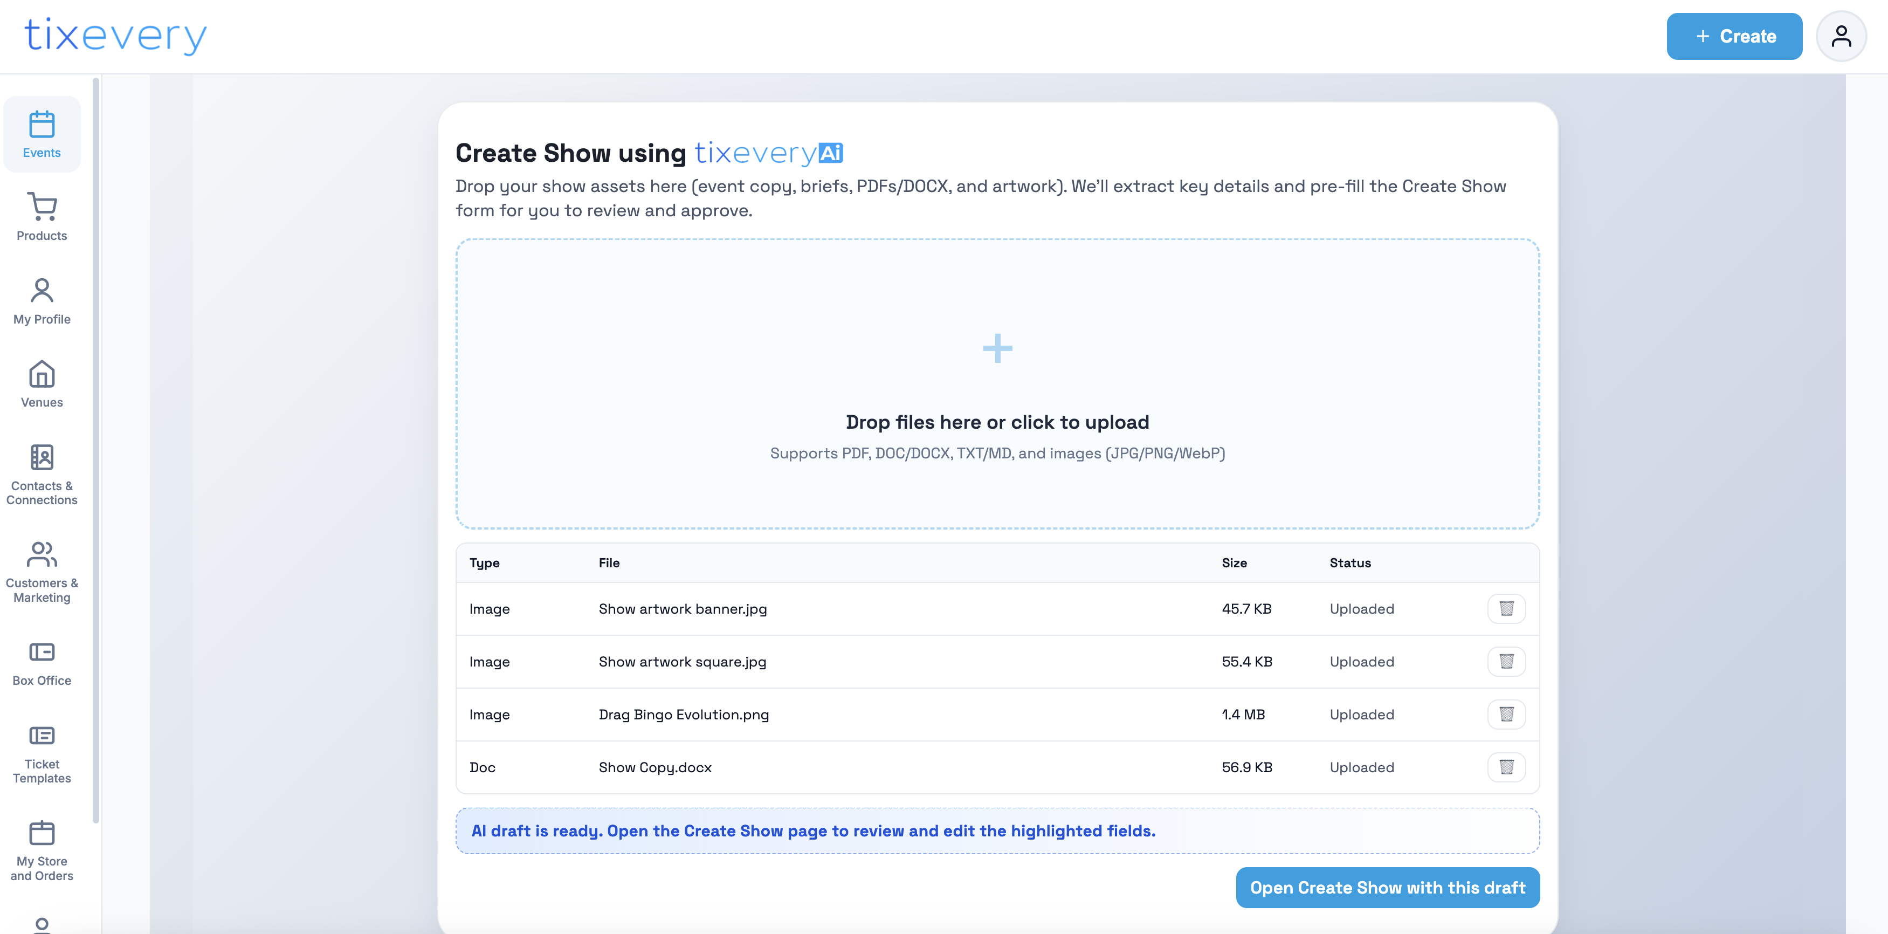Screen dimensions: 1888x934
Task: Click the AI draft is ready message
Action: click(997, 830)
